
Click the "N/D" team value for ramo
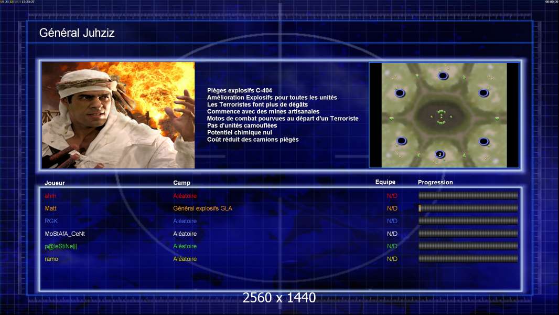click(x=392, y=259)
